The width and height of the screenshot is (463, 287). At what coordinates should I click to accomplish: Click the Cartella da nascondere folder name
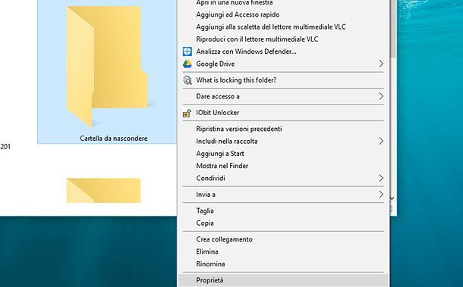(x=114, y=138)
